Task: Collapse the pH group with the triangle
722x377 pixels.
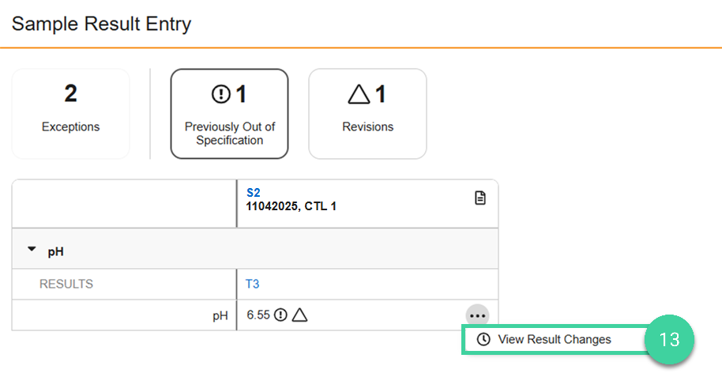Action: pos(32,250)
